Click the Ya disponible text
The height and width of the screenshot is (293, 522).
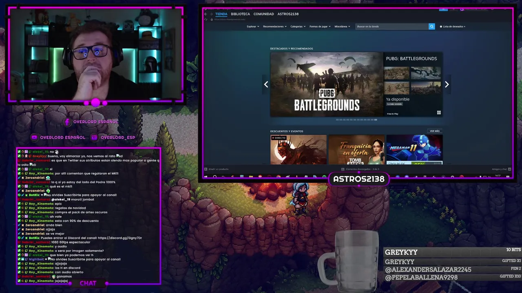pyautogui.click(x=398, y=99)
